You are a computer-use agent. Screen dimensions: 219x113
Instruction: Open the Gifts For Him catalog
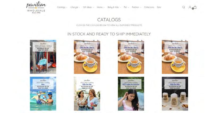click(175, 94)
